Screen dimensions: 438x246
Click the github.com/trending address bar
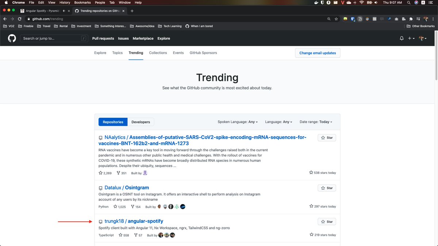coord(175,19)
